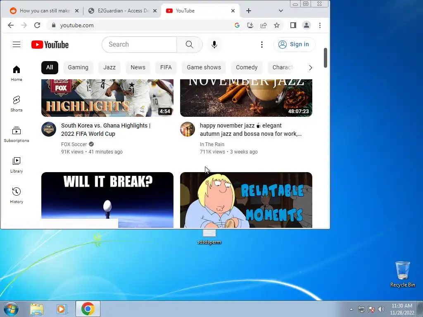Open Library in the sidebar
The height and width of the screenshot is (317, 423).
pos(17,165)
